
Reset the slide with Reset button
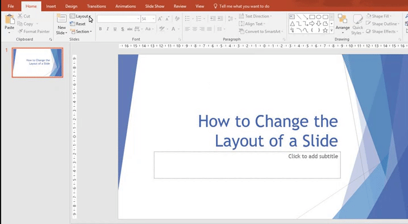point(77,24)
